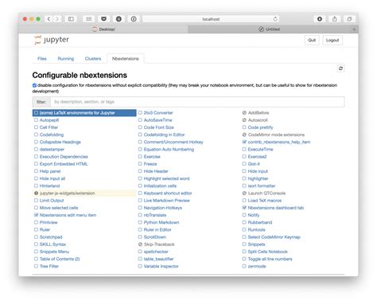The height and width of the screenshot is (301, 377).
Task: Enable the Autopep8 checkbox
Action: tap(36, 120)
